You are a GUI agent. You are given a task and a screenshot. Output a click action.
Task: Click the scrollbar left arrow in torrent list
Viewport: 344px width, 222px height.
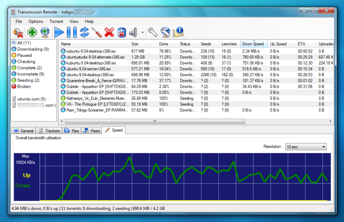(62, 121)
